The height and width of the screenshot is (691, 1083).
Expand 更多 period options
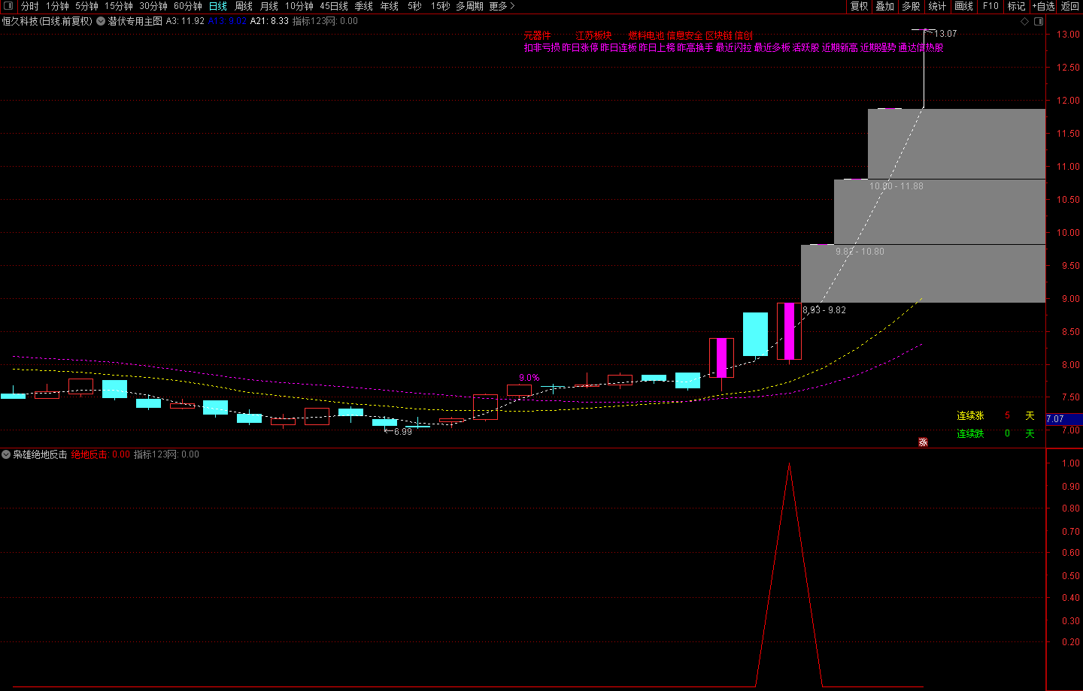click(502, 6)
